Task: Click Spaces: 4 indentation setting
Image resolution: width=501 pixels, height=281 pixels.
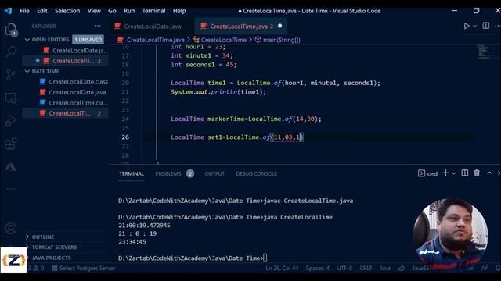Action: (317, 269)
